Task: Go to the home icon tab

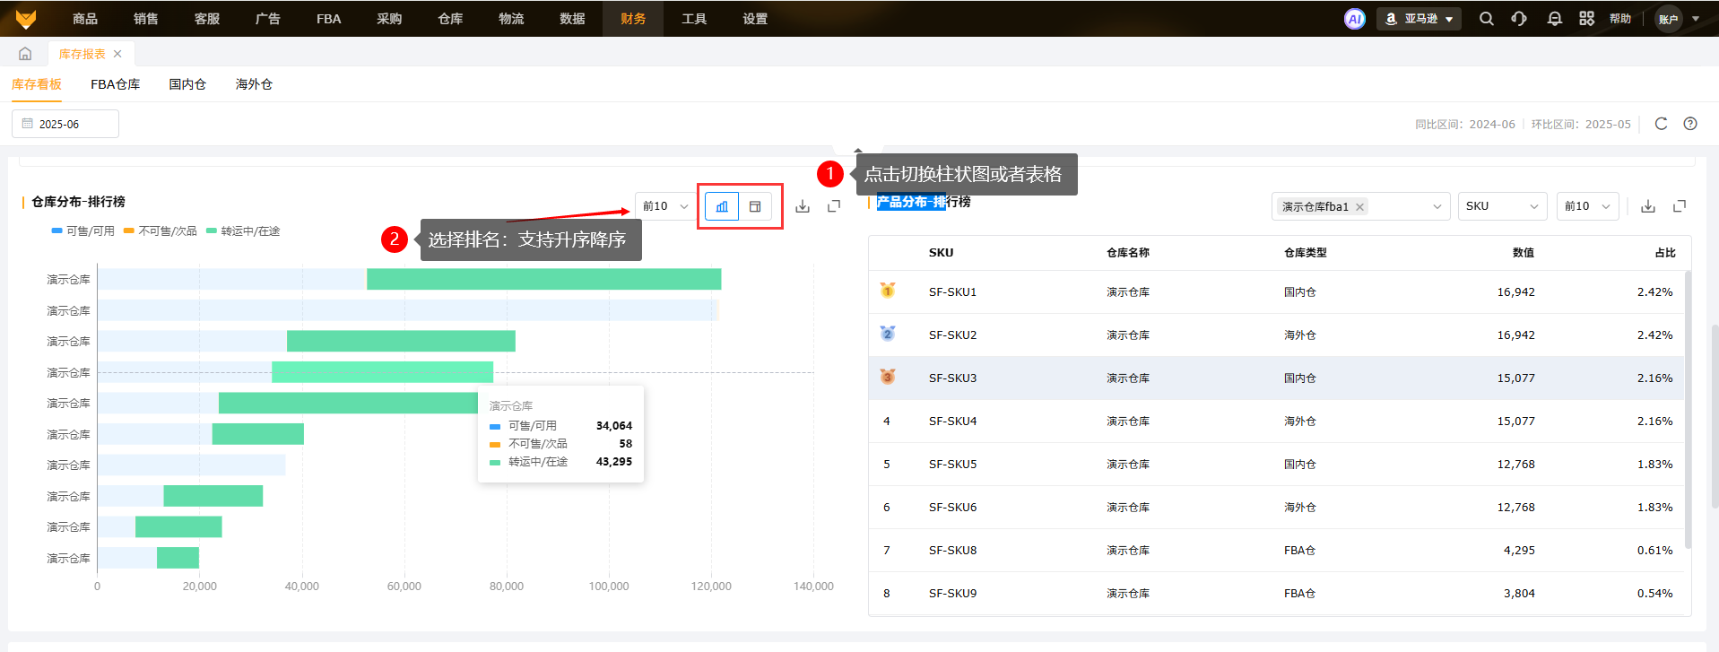Action: click(x=25, y=54)
